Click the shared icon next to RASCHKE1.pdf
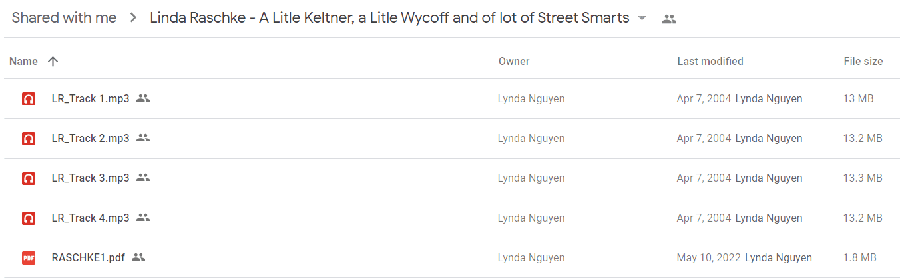 (x=138, y=257)
